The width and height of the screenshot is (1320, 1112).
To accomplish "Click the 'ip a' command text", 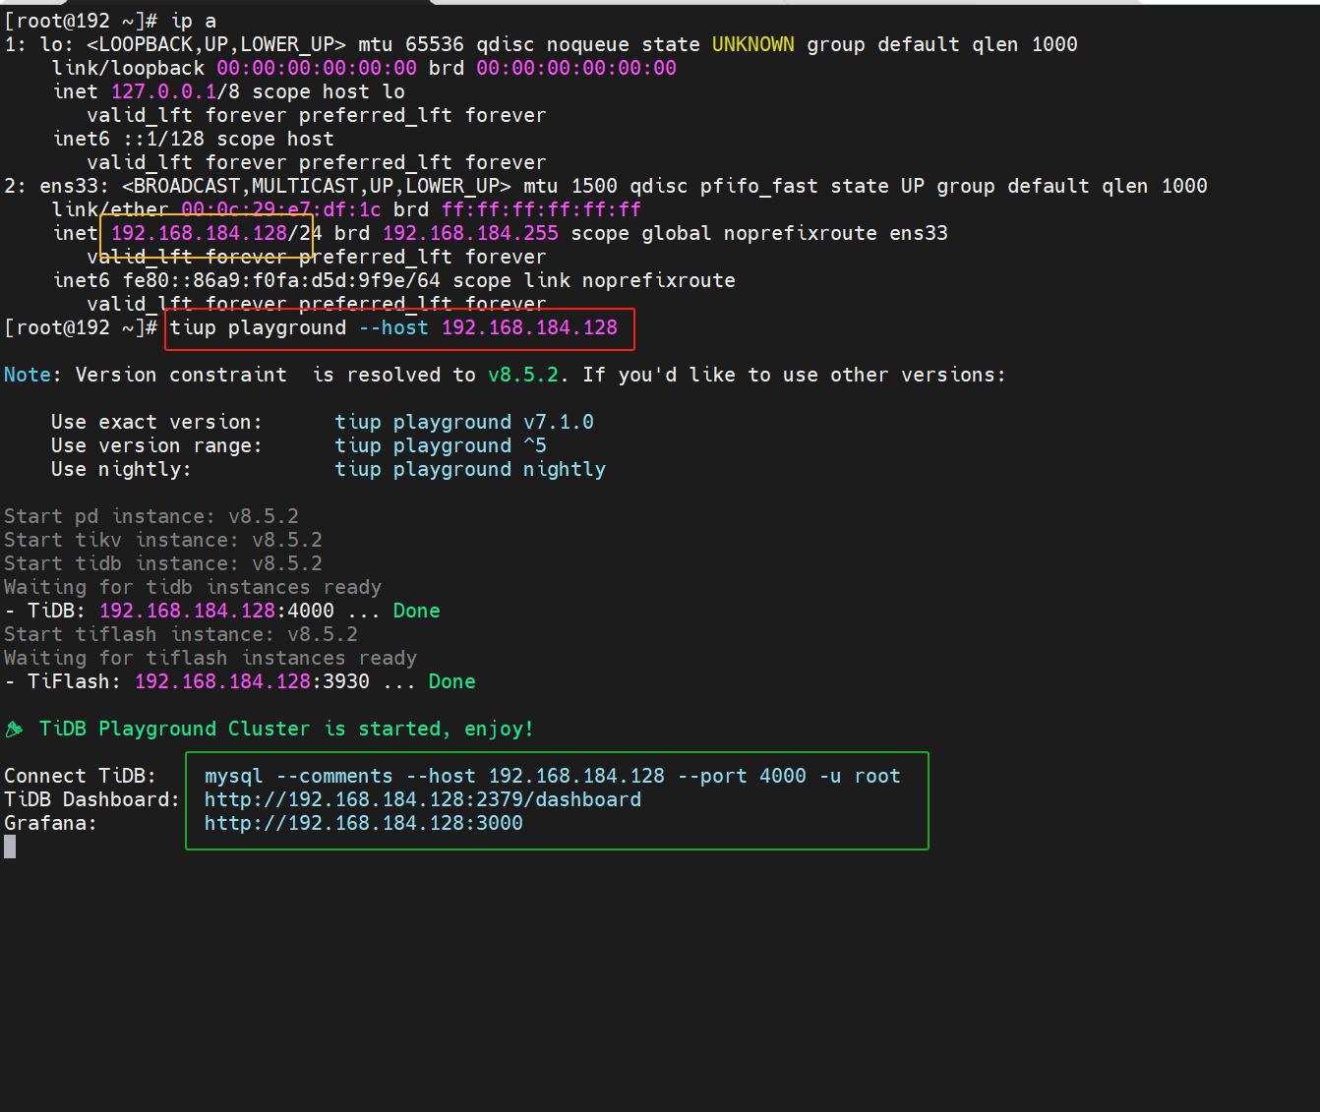I will click(x=193, y=21).
